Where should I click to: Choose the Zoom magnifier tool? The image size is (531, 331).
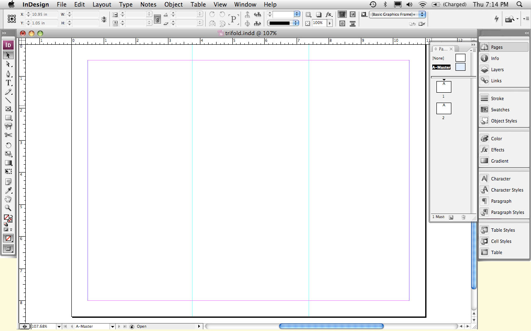[x=8, y=208]
